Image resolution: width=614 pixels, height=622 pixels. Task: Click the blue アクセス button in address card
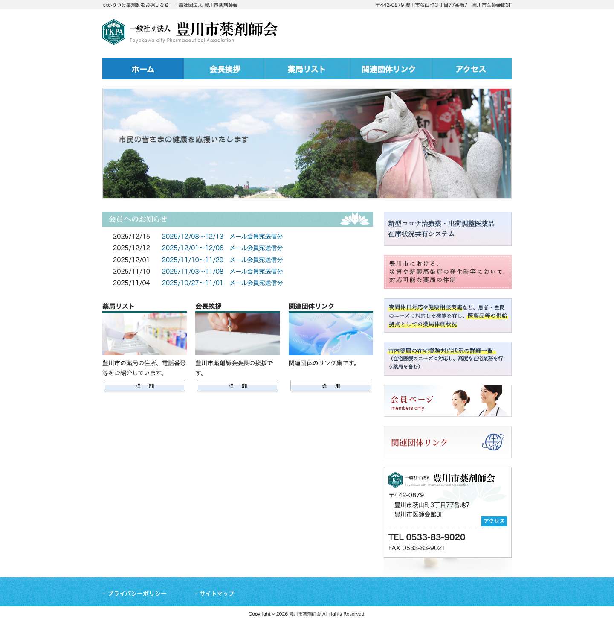coord(493,521)
